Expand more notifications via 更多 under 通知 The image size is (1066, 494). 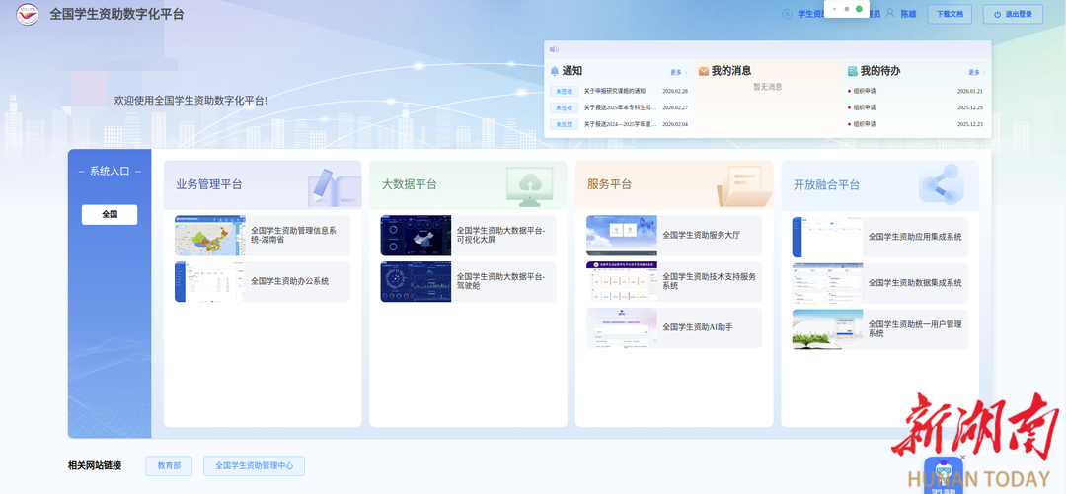[x=677, y=72]
